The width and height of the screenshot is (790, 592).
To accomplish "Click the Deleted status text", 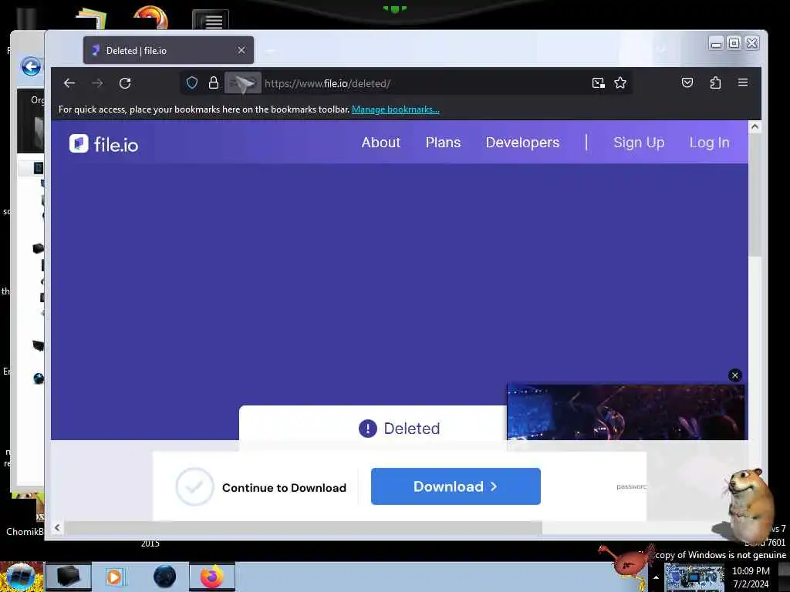I will (x=412, y=429).
